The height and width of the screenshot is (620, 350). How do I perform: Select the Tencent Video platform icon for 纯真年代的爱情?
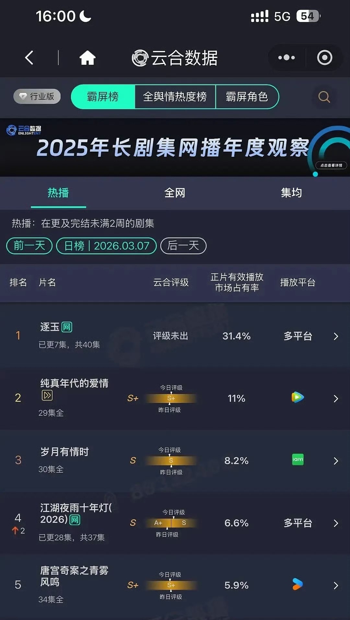tap(298, 398)
